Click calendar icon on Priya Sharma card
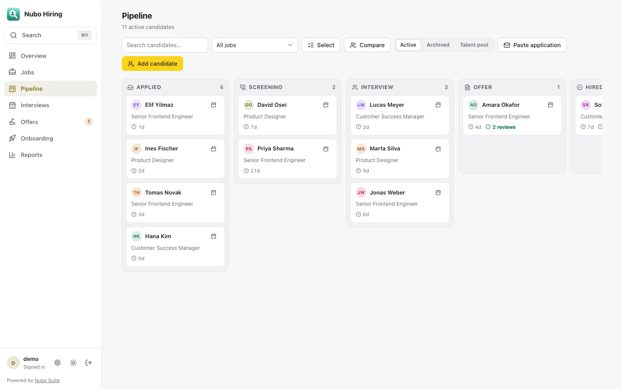622x389 pixels. [326, 149]
